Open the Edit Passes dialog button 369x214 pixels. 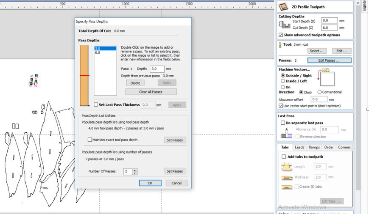click(329, 60)
